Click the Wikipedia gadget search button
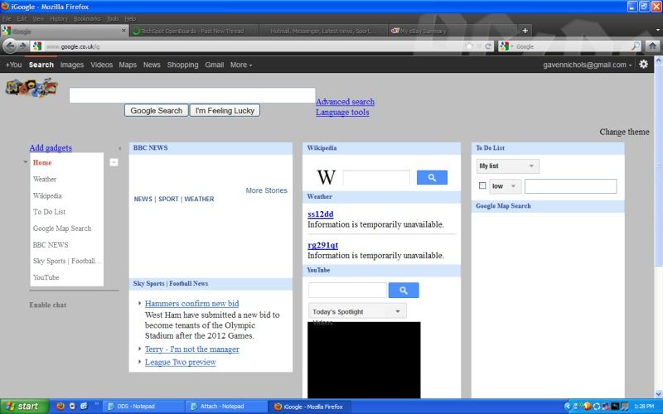663x414 pixels. tap(432, 177)
